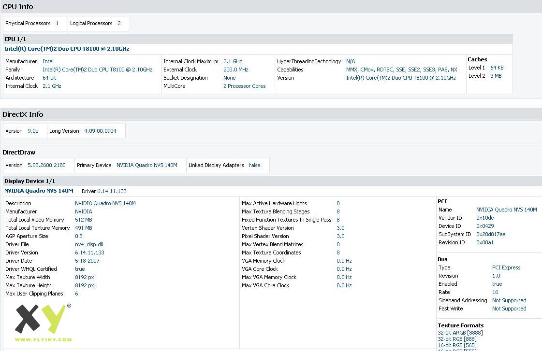Click the Device ID value "0x0429"
The image size is (542, 351).
tap(485, 226)
